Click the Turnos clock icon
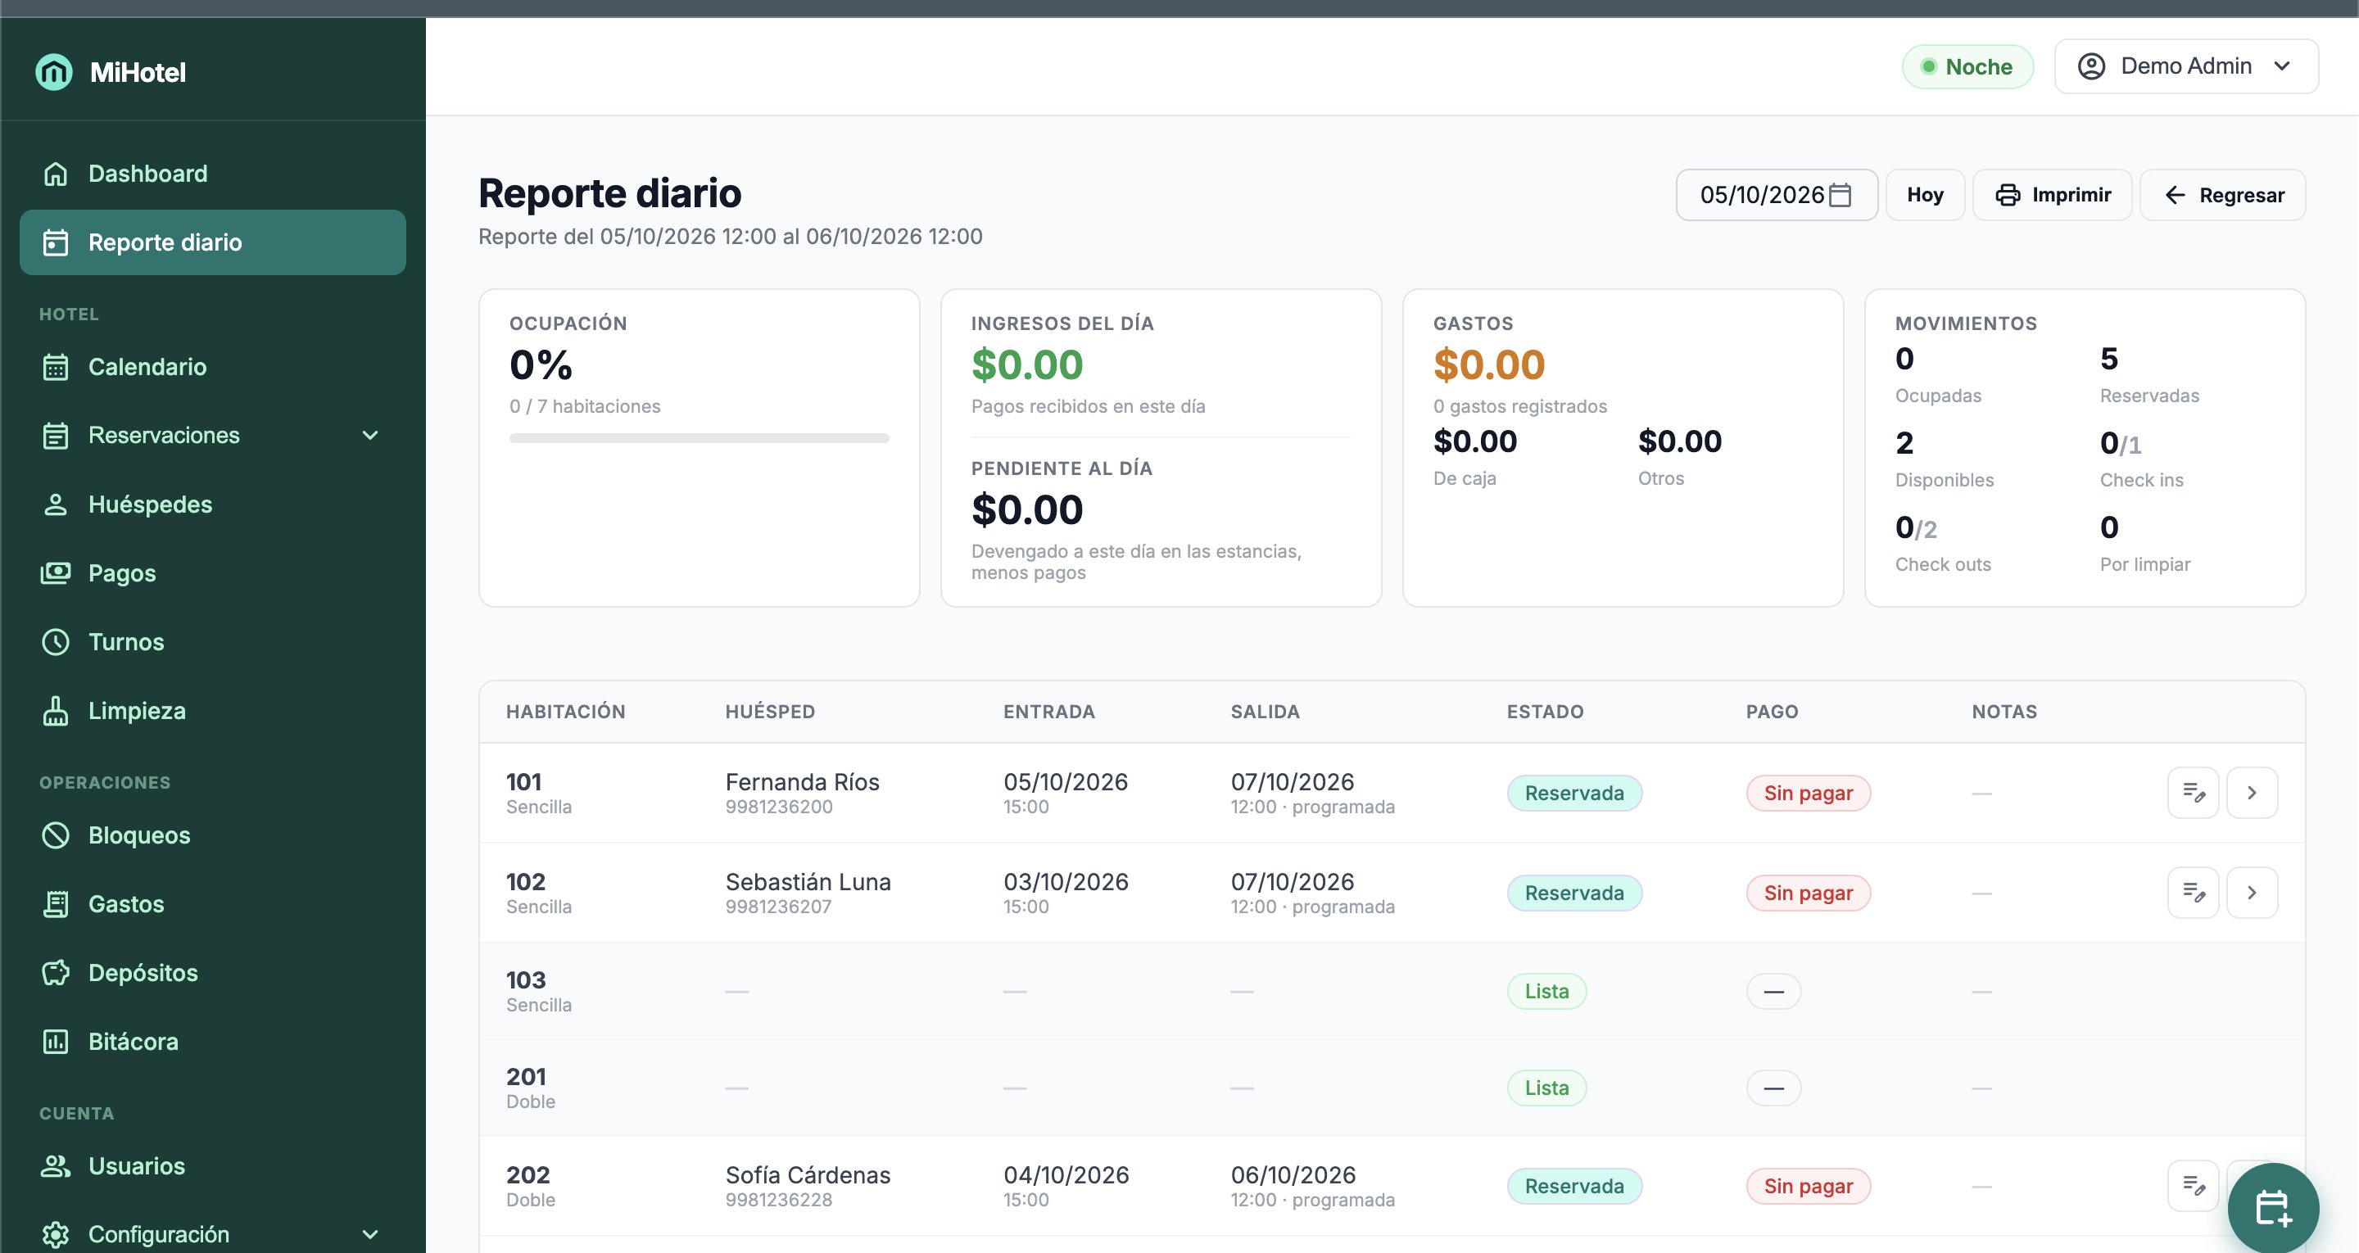Screen dimensions: 2359x1253 (x=55, y=642)
